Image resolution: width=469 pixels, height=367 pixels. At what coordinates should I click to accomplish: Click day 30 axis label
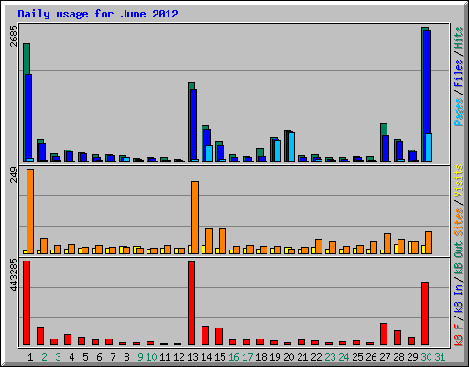(x=426, y=357)
